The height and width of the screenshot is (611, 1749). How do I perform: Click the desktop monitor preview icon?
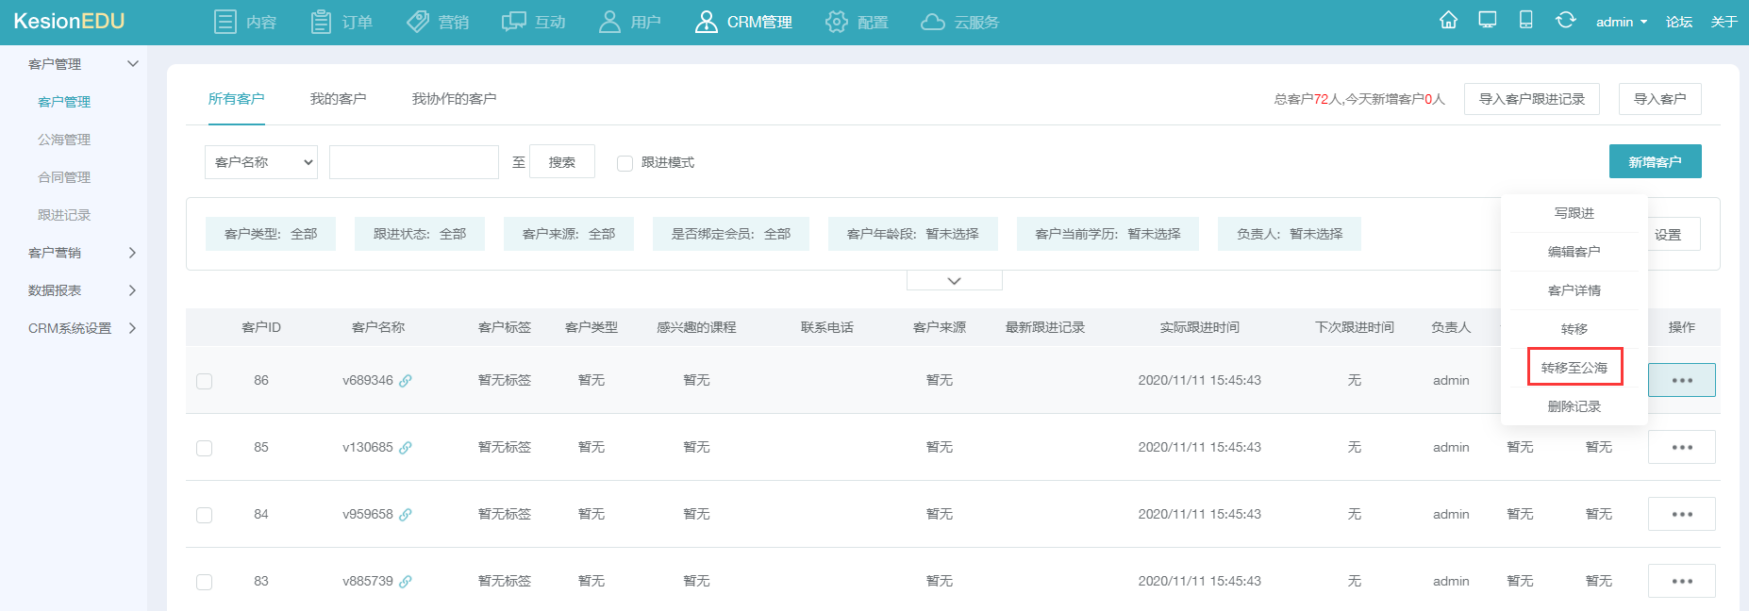point(1488,21)
